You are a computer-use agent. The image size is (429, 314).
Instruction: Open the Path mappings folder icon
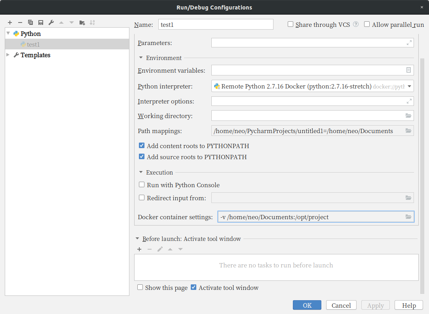tap(408, 131)
